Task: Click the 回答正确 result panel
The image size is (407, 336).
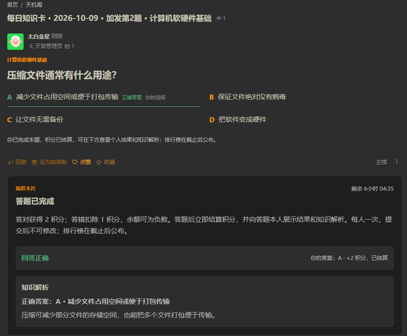Action: tap(205, 258)
